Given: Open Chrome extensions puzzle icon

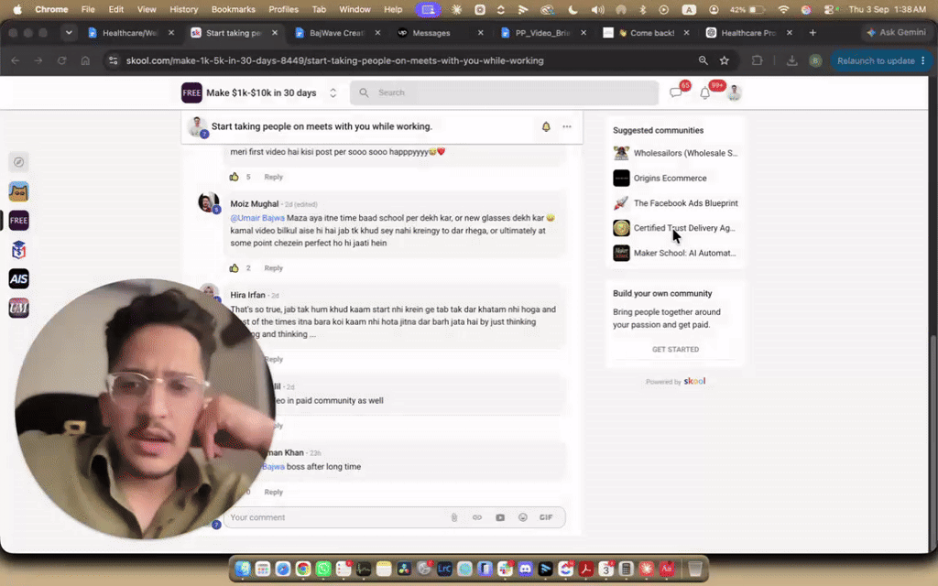Looking at the screenshot, I should pyautogui.click(x=757, y=60).
